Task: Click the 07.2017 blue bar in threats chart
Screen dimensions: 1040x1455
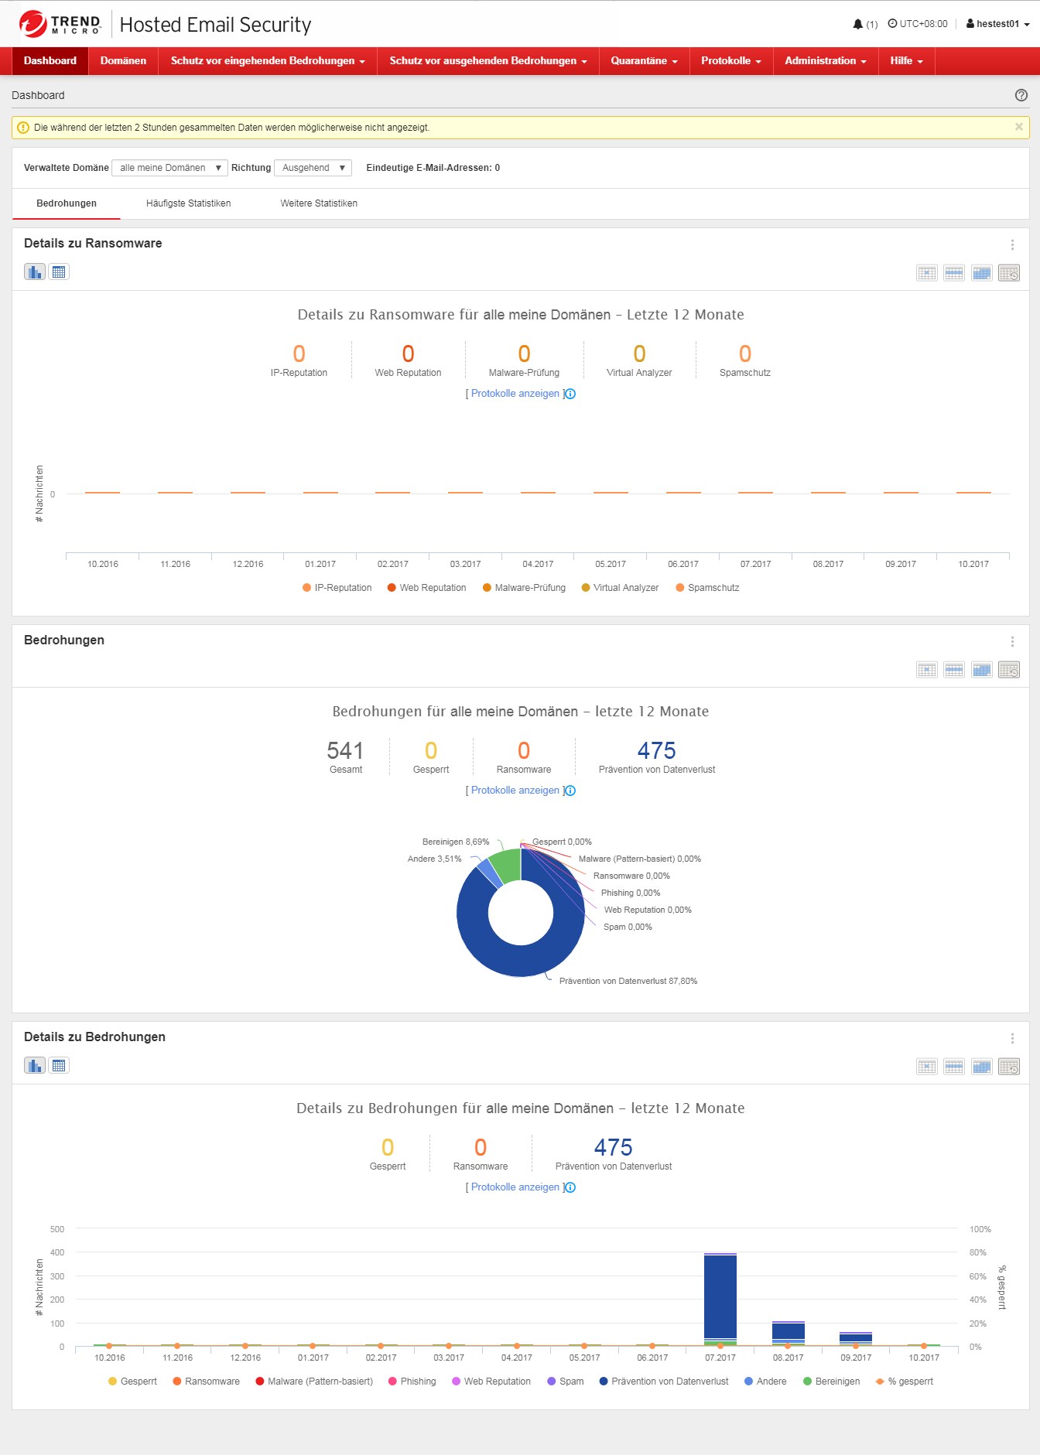Action: tap(720, 1296)
